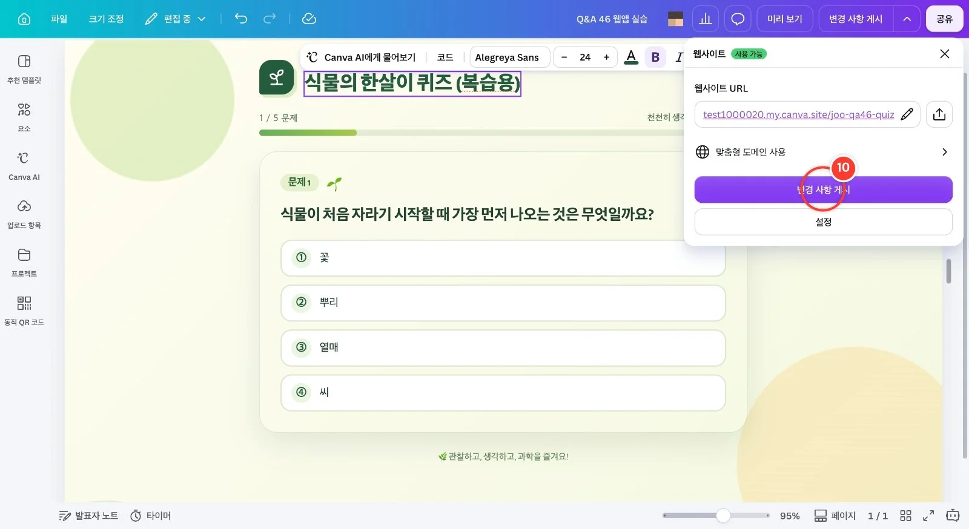Open 요소 elements sidebar panel
The width and height of the screenshot is (969, 529).
(24, 117)
